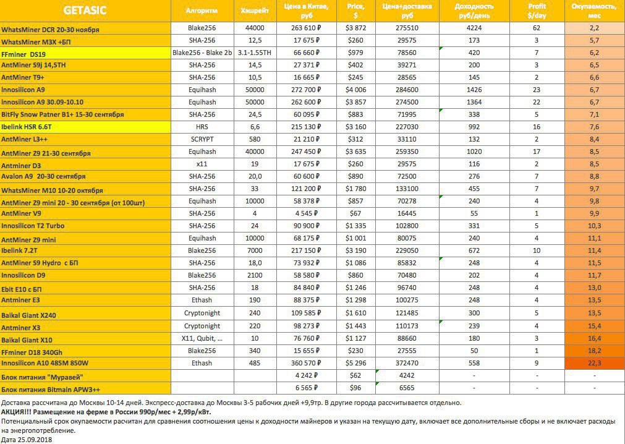Click the "Blake256 - Blake 2b" algorithm cell

(202, 53)
